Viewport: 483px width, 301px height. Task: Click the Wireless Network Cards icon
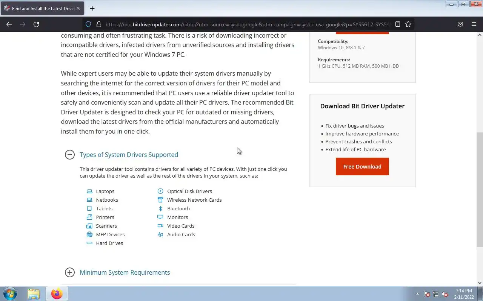160,200
